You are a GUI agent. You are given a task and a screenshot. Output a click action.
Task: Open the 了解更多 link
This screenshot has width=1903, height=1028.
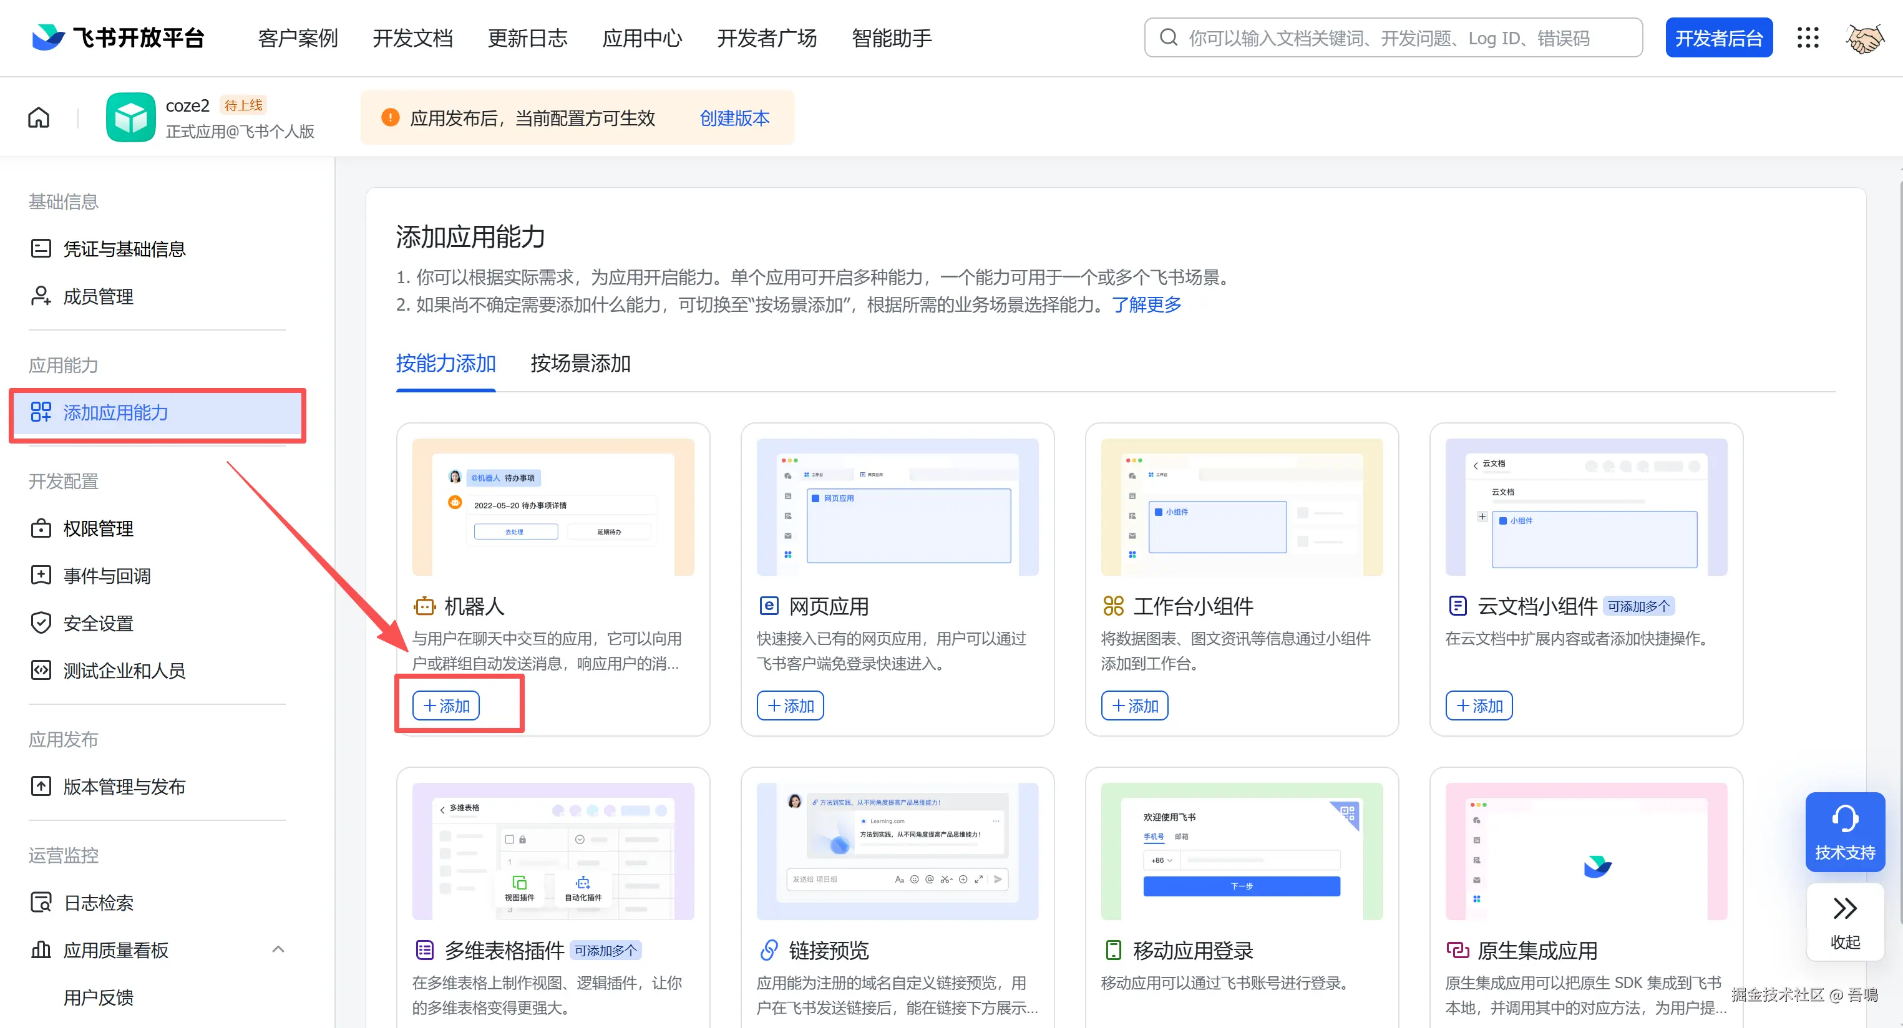pyautogui.click(x=1147, y=304)
